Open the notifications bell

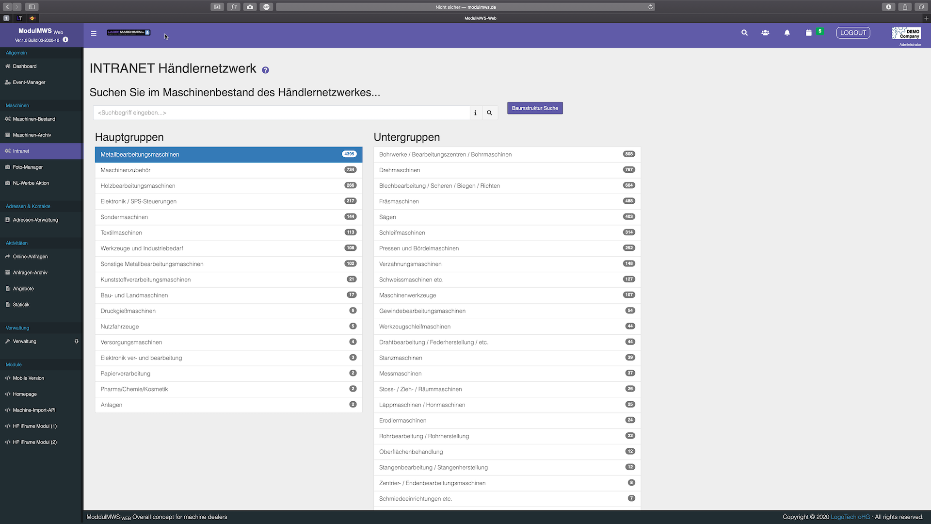(787, 33)
